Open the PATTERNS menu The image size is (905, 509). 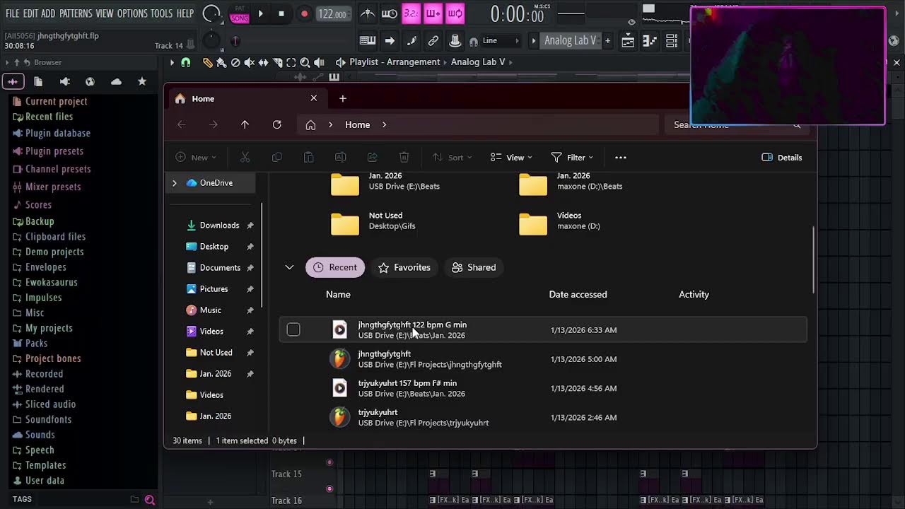coord(76,13)
